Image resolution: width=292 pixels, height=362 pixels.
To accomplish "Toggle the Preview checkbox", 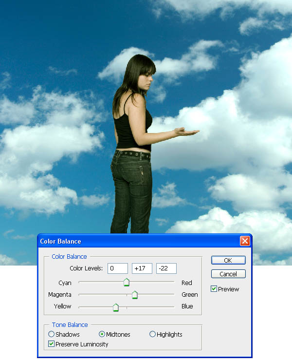I will pyautogui.click(x=214, y=289).
